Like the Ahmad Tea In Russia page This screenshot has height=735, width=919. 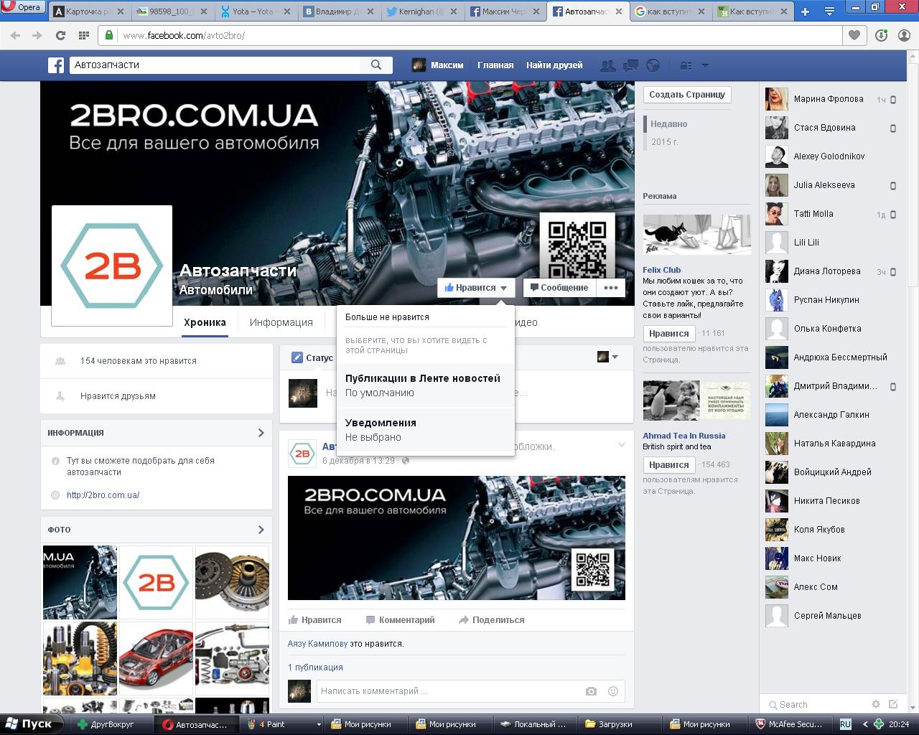(668, 465)
